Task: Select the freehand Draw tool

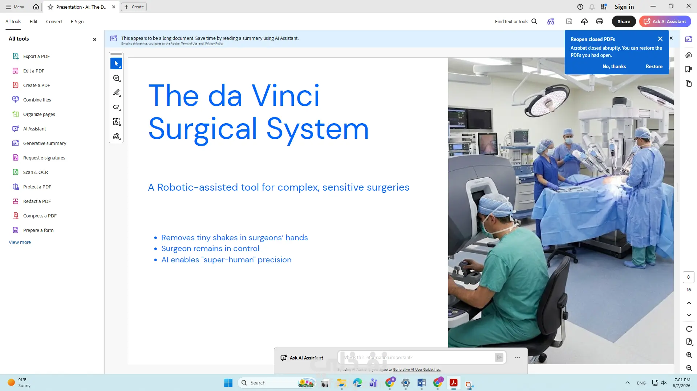Action: coord(116,107)
